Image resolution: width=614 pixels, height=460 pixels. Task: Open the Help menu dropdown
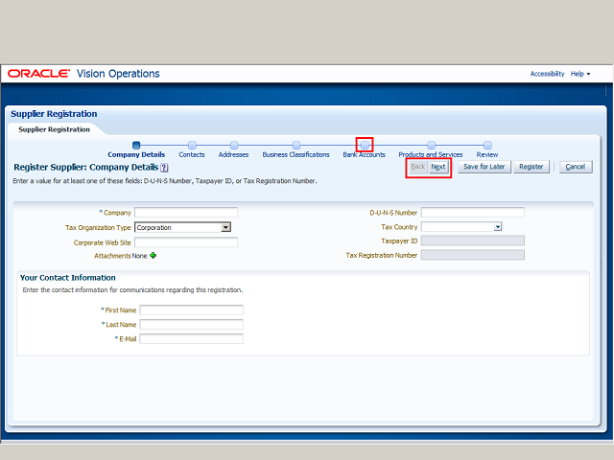click(580, 74)
